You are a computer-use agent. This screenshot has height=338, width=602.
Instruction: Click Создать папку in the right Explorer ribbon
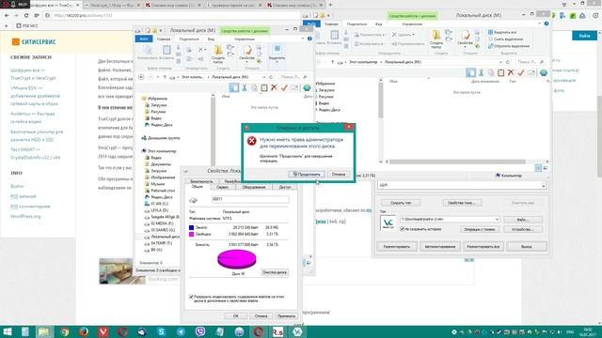(436, 38)
